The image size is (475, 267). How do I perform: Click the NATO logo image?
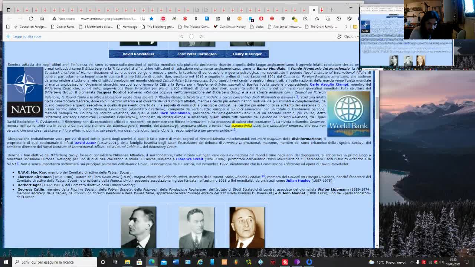point(25,92)
